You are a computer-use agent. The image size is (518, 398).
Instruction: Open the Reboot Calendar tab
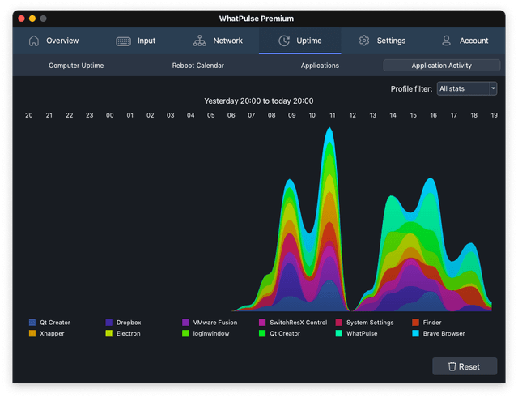[197, 66]
